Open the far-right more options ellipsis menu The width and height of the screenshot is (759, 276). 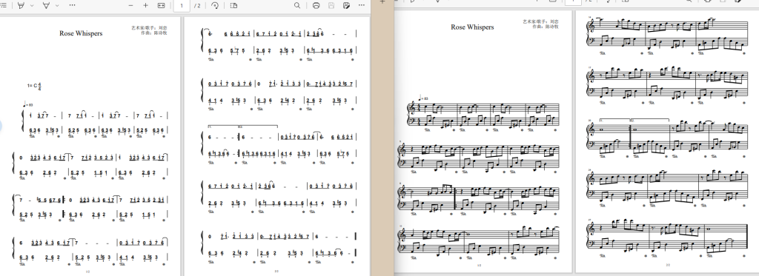click(362, 5)
